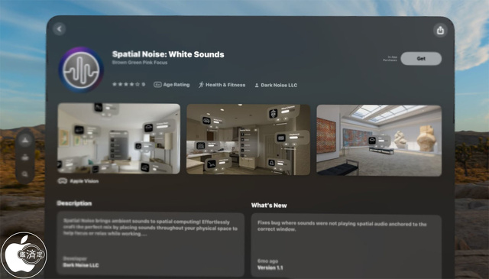Open the star ratings summary
The height and width of the screenshot is (279, 489).
[x=128, y=84]
